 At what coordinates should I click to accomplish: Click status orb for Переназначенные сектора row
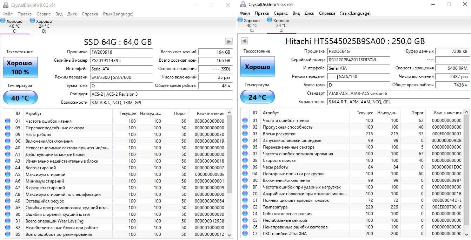(x=245, y=147)
